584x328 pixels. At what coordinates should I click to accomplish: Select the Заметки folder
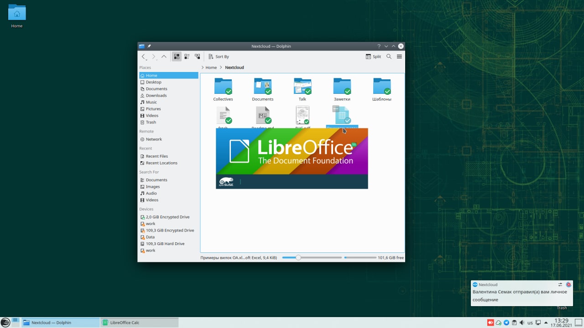tap(342, 89)
